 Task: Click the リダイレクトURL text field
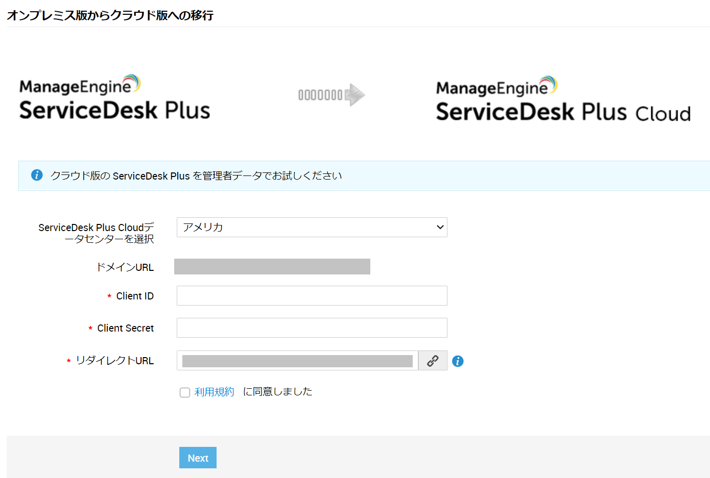click(x=297, y=361)
